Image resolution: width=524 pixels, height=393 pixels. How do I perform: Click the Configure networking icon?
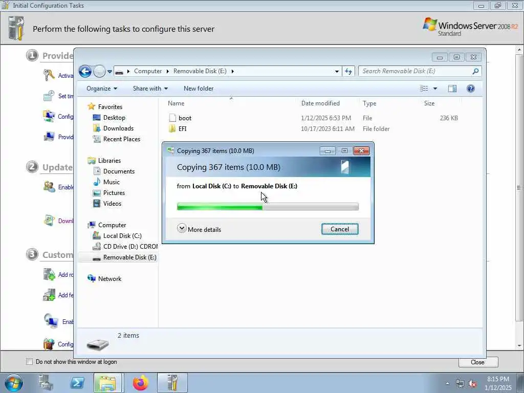point(49,116)
